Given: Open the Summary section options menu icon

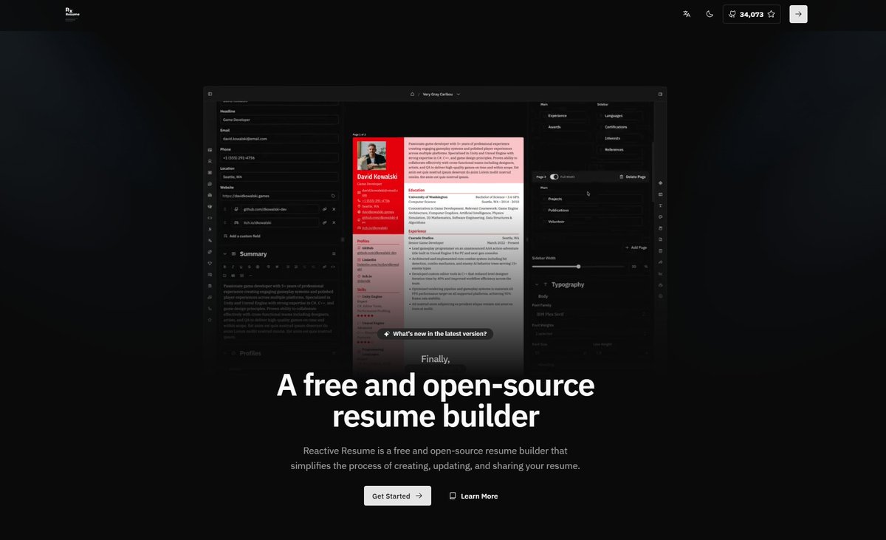Looking at the screenshot, I should coord(334,254).
